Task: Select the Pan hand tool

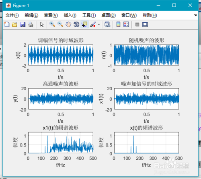Action: [x=68, y=24]
